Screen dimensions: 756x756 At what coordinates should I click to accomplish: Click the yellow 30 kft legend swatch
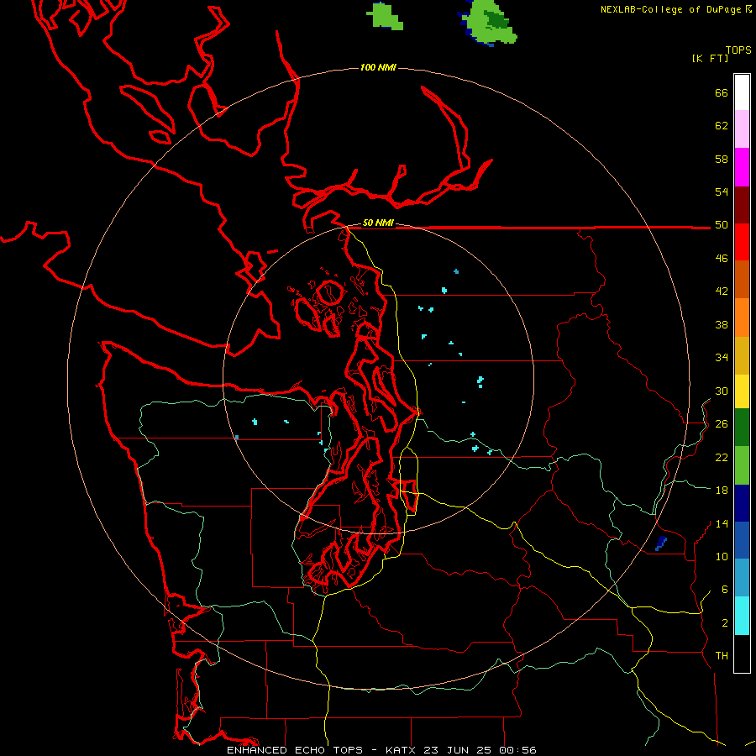pyautogui.click(x=742, y=391)
